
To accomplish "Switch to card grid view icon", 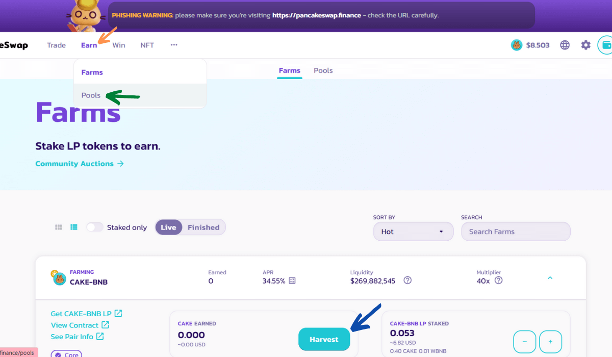I will [59, 227].
